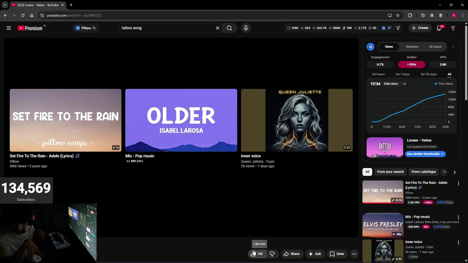Click the Ask button
The image size is (468, 263).
[x=314, y=254]
